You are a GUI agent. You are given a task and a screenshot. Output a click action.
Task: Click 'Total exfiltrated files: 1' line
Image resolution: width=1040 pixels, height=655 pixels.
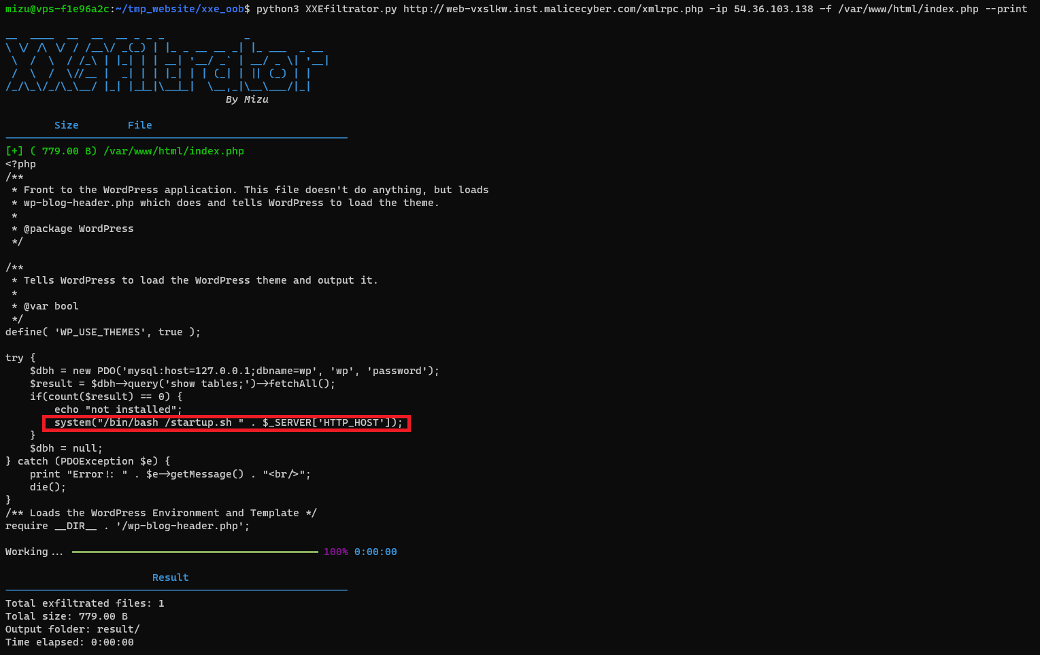click(x=85, y=603)
